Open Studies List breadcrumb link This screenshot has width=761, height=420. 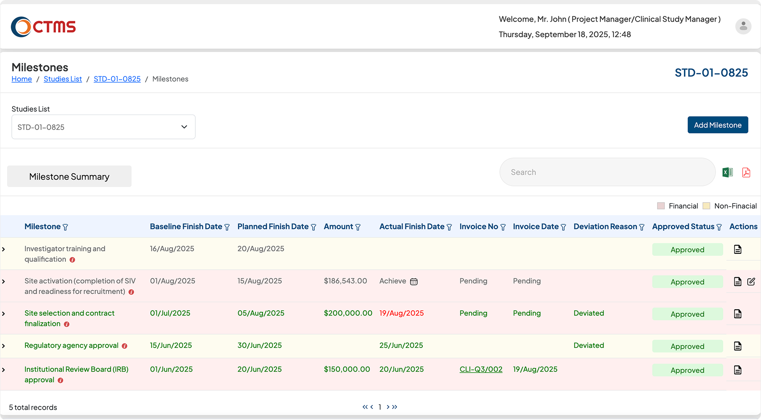tap(63, 79)
